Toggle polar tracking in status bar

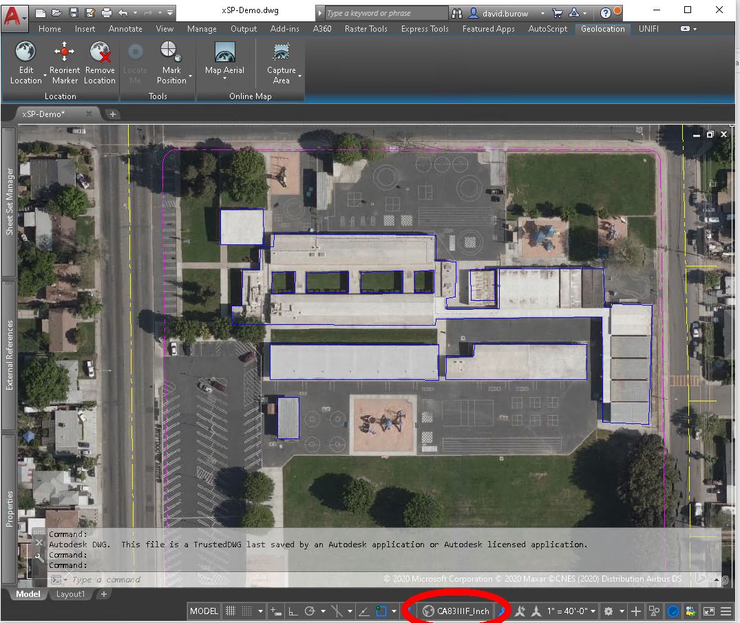point(310,611)
